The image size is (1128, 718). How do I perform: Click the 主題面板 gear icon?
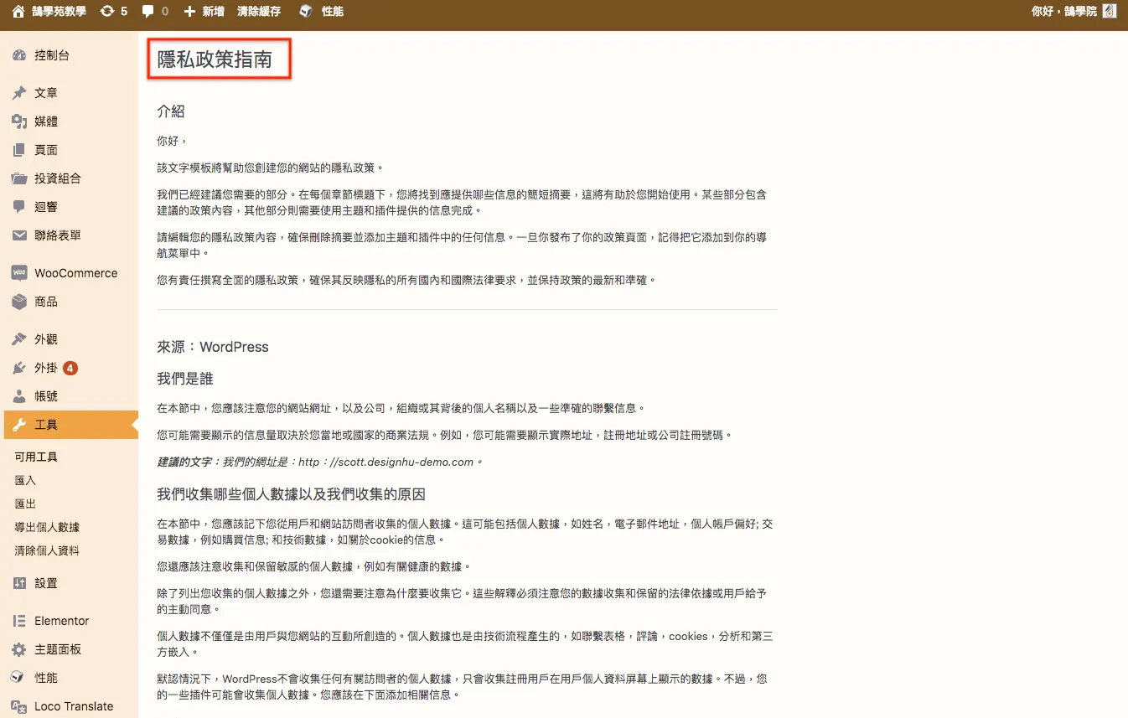point(19,649)
